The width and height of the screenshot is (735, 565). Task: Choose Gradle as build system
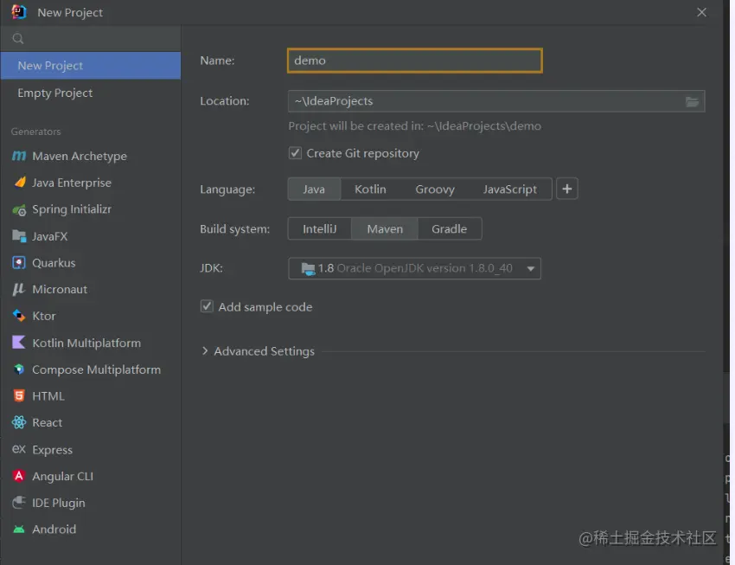[x=449, y=228]
